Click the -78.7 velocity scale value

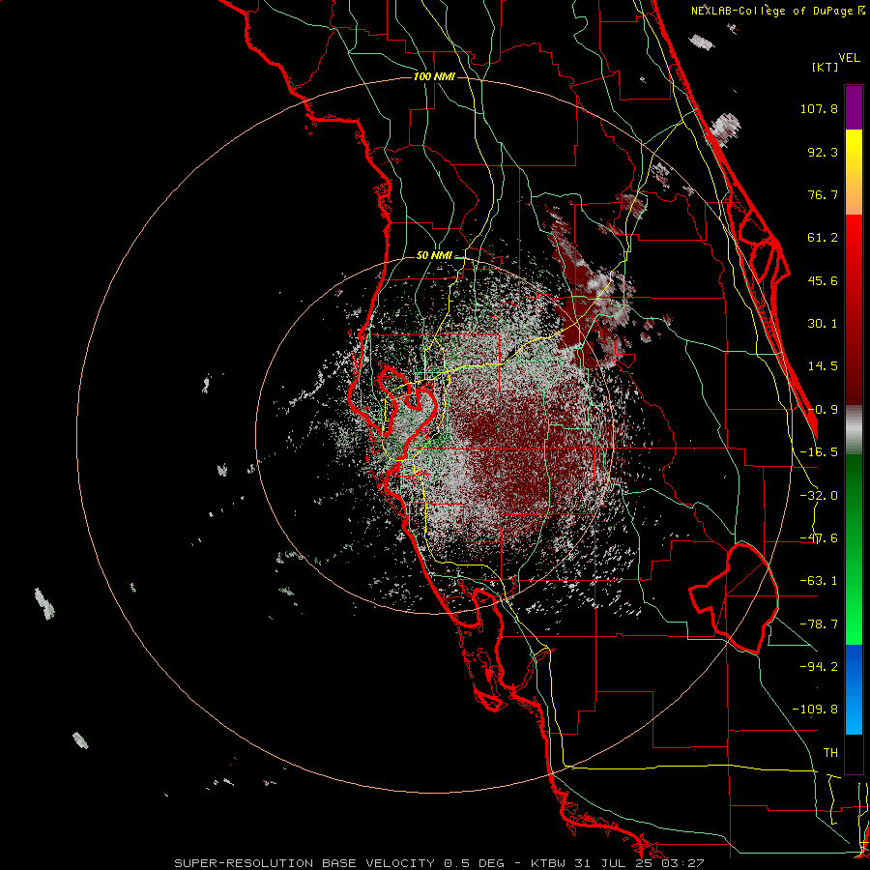[x=819, y=624]
